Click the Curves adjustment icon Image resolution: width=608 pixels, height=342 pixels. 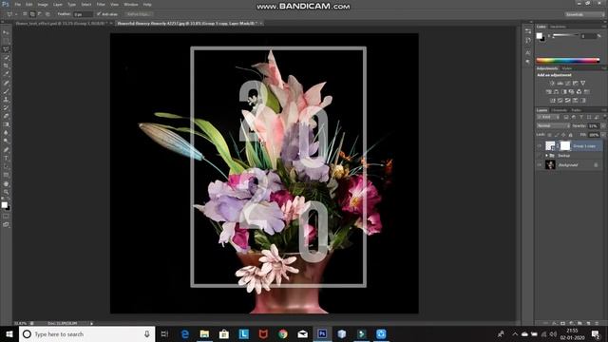(568, 83)
